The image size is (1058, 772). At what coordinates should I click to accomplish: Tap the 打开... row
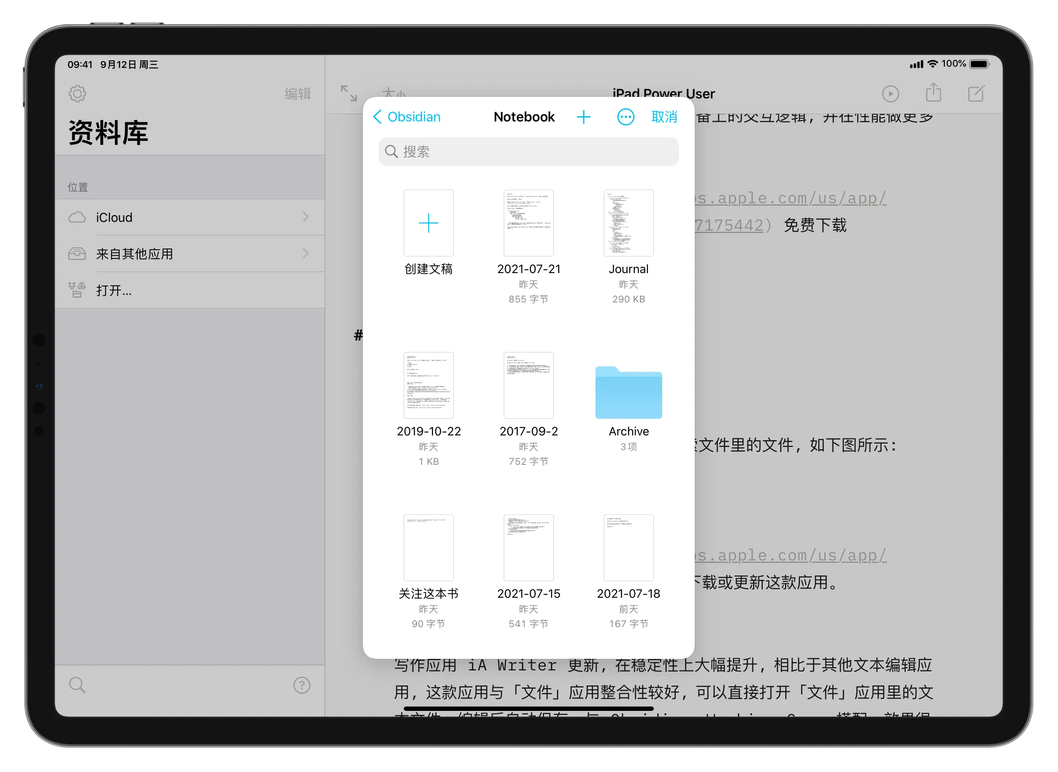[190, 290]
